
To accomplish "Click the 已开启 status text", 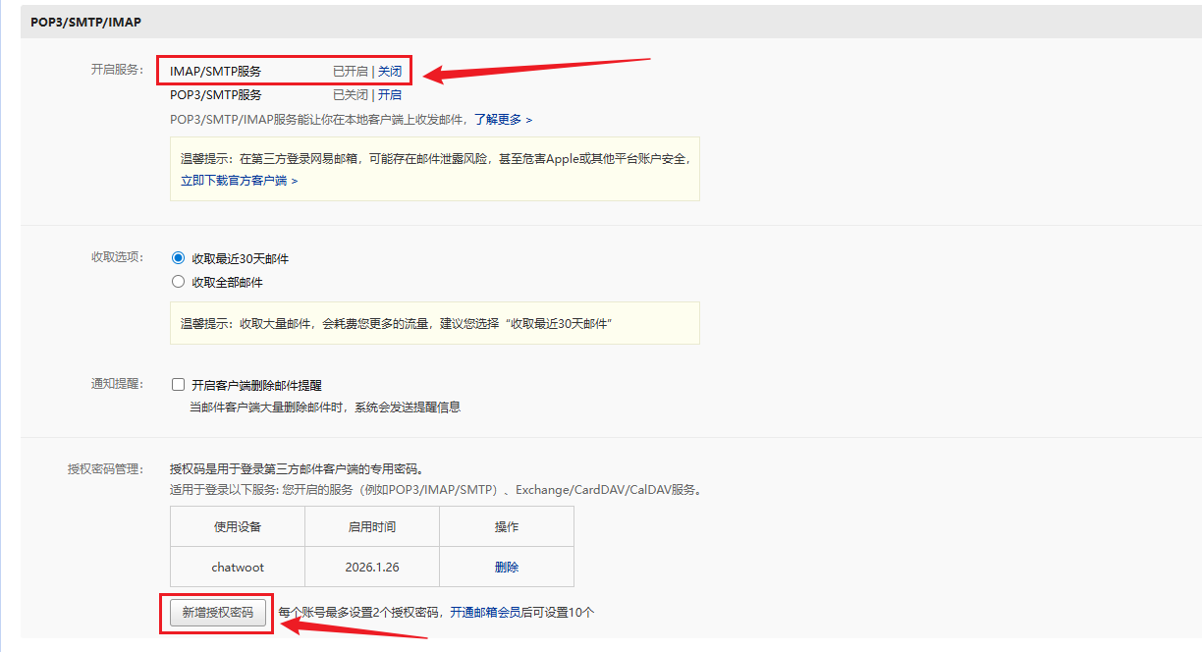I will 350,72.
